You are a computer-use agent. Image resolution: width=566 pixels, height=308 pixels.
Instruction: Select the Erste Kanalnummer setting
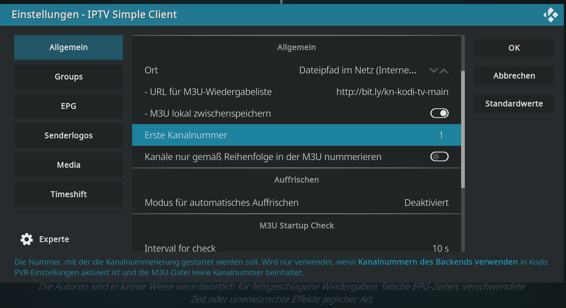point(297,135)
